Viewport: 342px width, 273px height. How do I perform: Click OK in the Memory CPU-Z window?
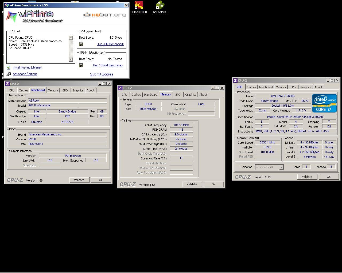(213, 184)
